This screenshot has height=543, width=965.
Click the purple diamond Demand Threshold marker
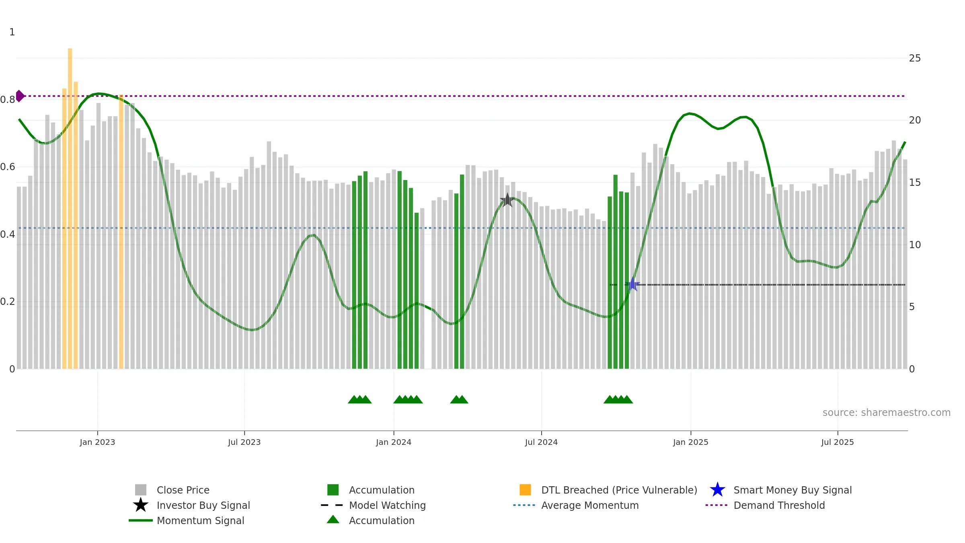click(20, 96)
